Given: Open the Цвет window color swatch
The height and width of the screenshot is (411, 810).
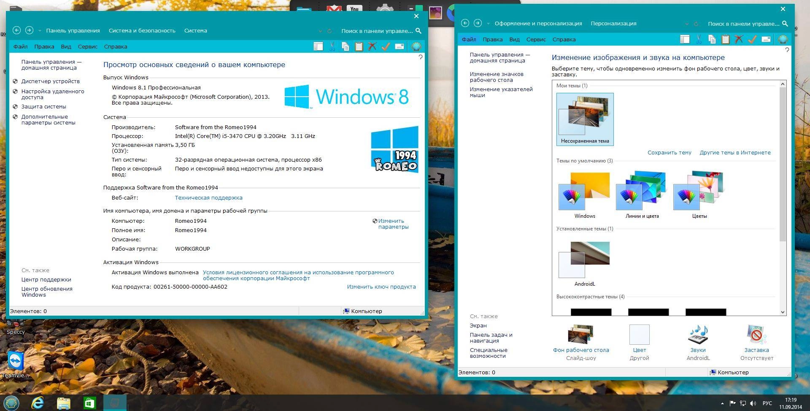Looking at the screenshot, I should 639,342.
